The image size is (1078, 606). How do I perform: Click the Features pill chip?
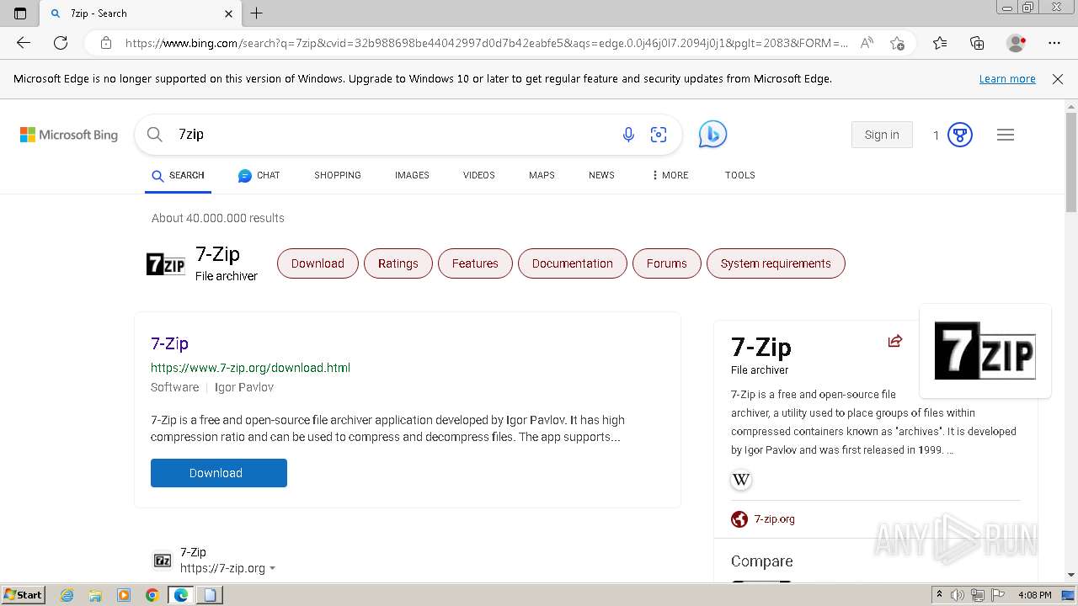(x=475, y=263)
